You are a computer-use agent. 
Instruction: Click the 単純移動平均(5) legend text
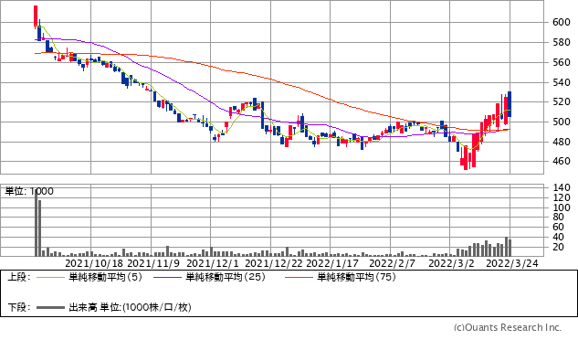point(105,277)
